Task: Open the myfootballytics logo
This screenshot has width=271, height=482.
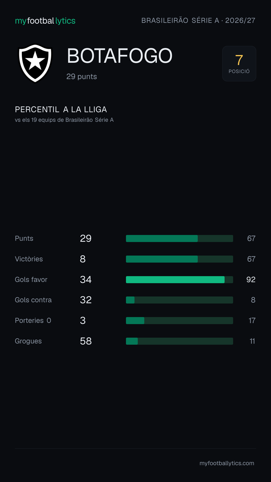Action: coord(45,21)
